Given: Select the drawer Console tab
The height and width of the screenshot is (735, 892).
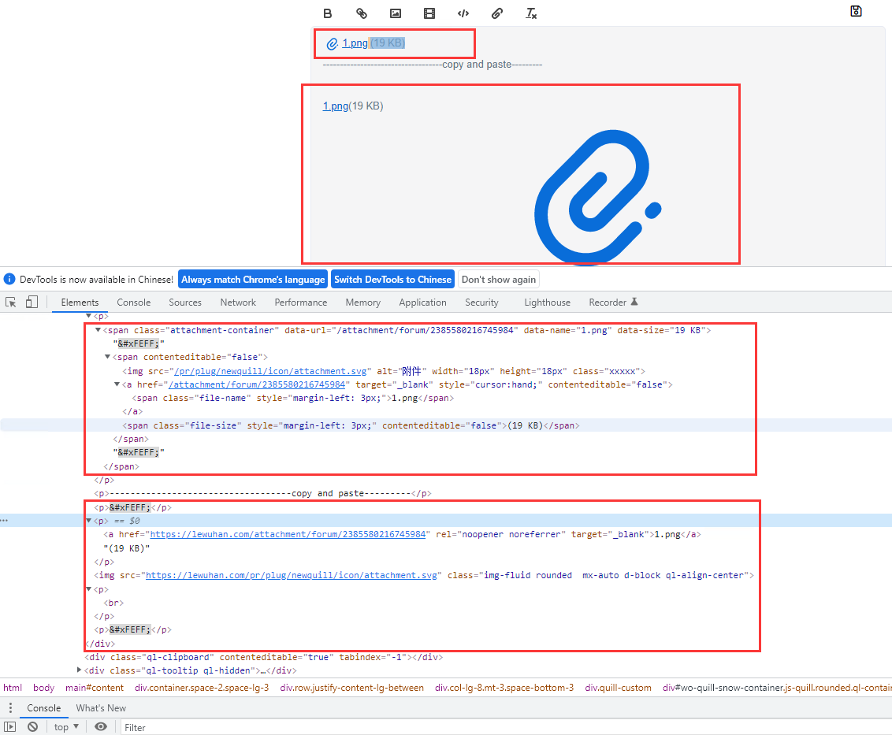Looking at the screenshot, I should pyautogui.click(x=44, y=707).
